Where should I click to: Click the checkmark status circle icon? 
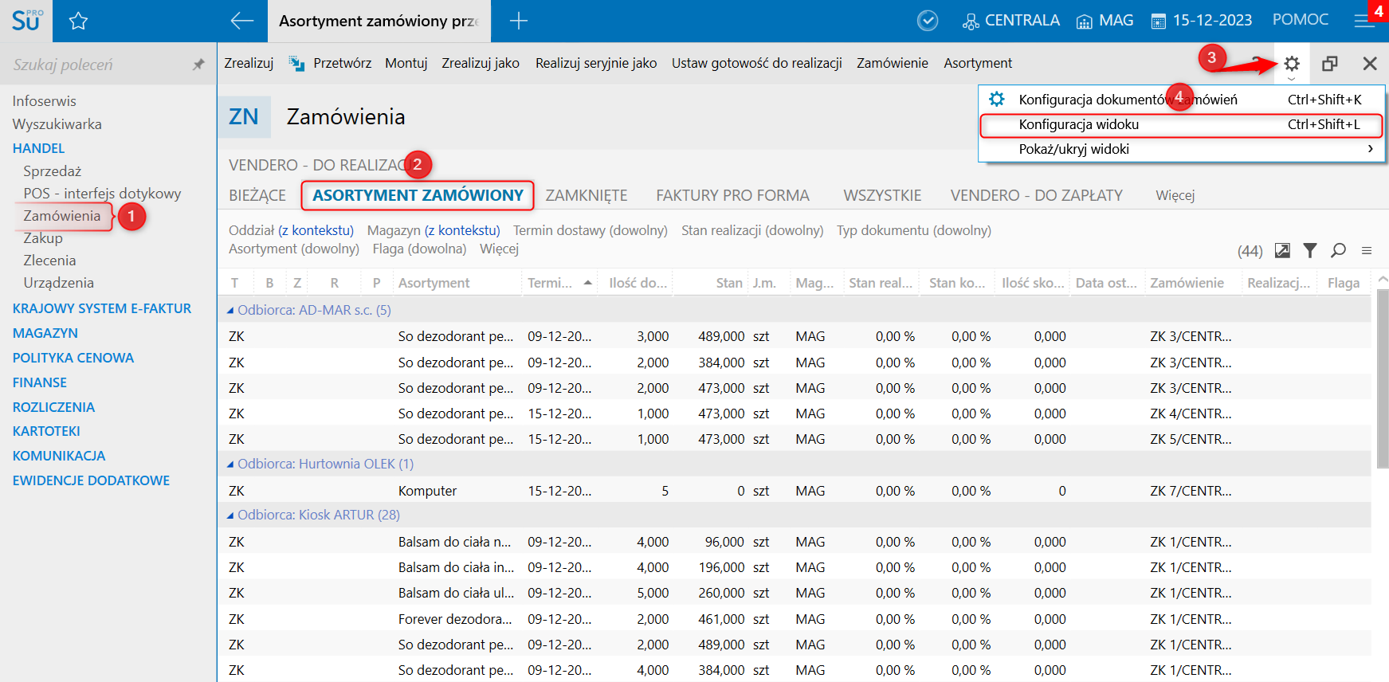[928, 21]
